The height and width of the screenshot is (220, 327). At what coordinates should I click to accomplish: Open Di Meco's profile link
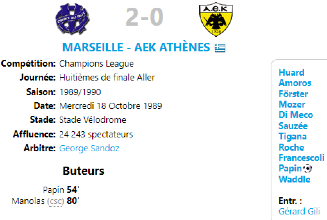(296, 115)
